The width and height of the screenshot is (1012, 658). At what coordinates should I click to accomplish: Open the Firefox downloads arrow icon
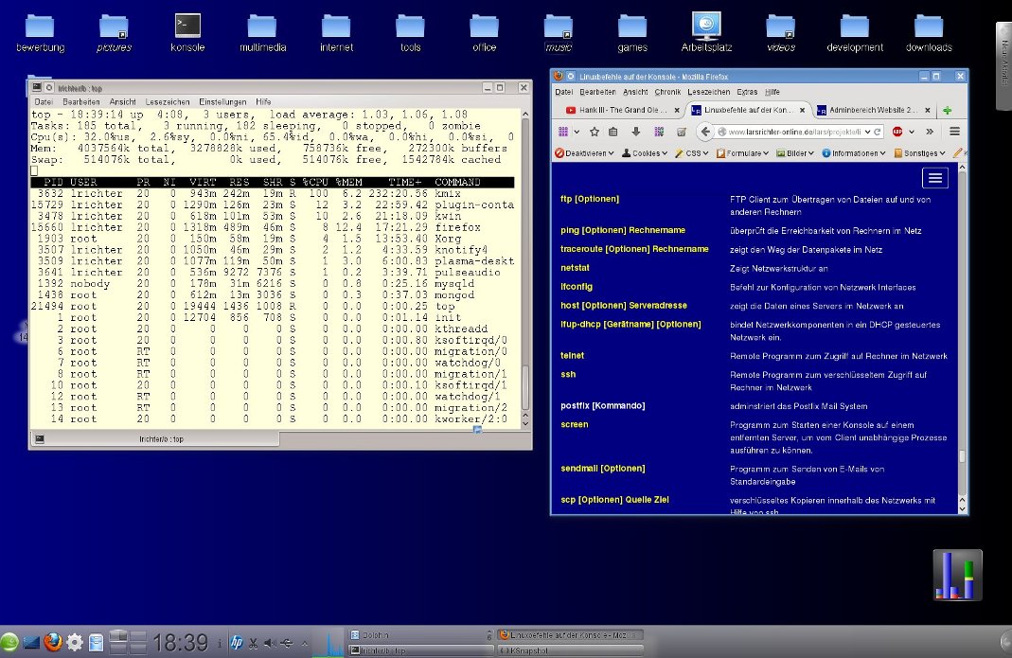[x=635, y=132]
